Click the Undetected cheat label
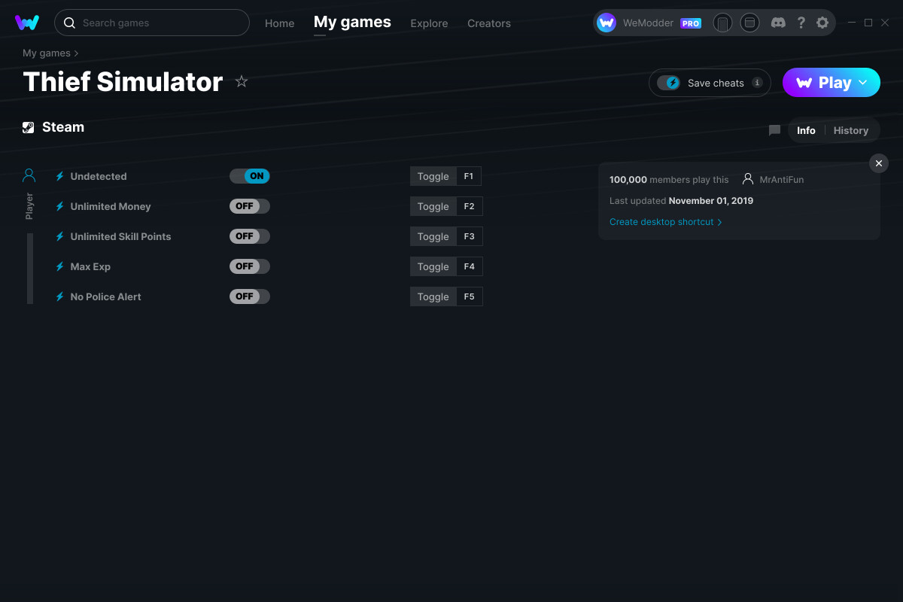 point(99,176)
